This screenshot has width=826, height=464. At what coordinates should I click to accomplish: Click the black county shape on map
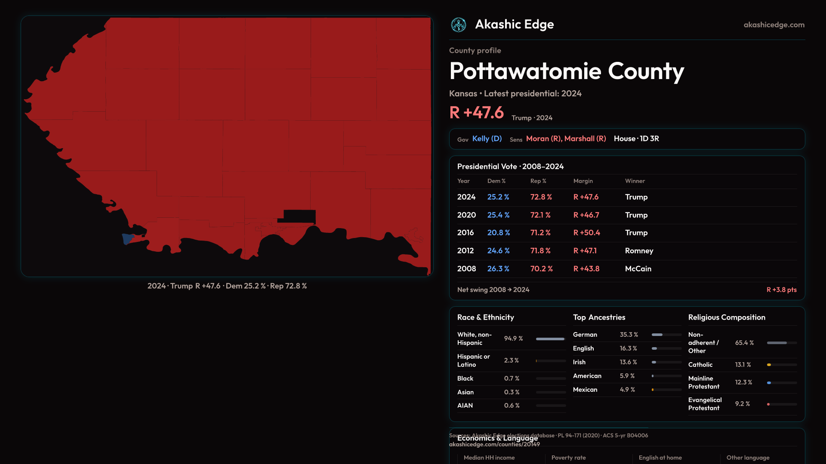[x=299, y=216]
